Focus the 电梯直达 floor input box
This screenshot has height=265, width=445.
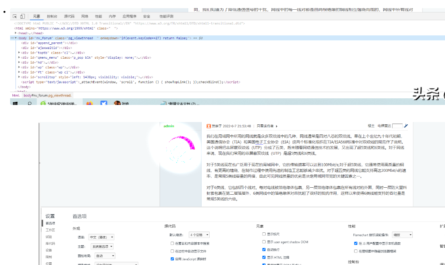point(397,126)
